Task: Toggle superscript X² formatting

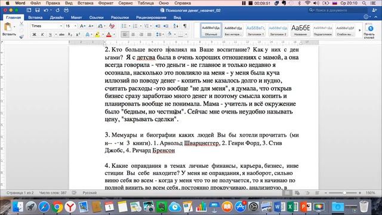Action: tap(78, 35)
